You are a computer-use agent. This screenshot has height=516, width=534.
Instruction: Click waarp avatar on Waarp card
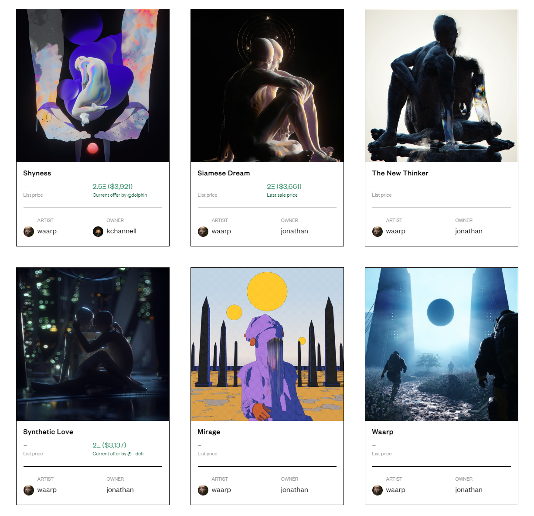coord(378,490)
